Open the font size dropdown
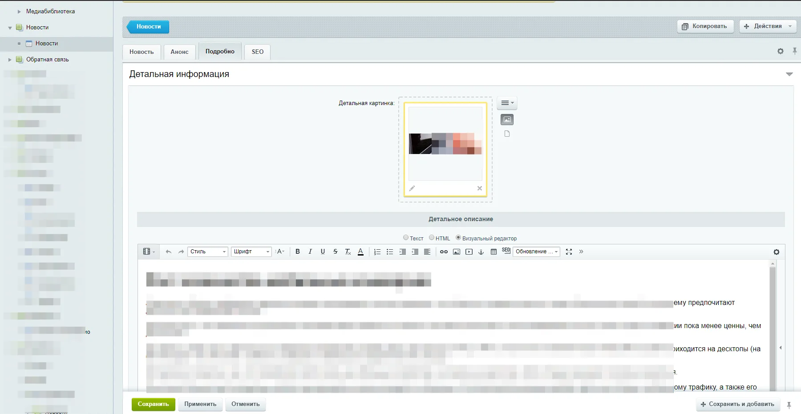801x414 pixels. tap(281, 252)
